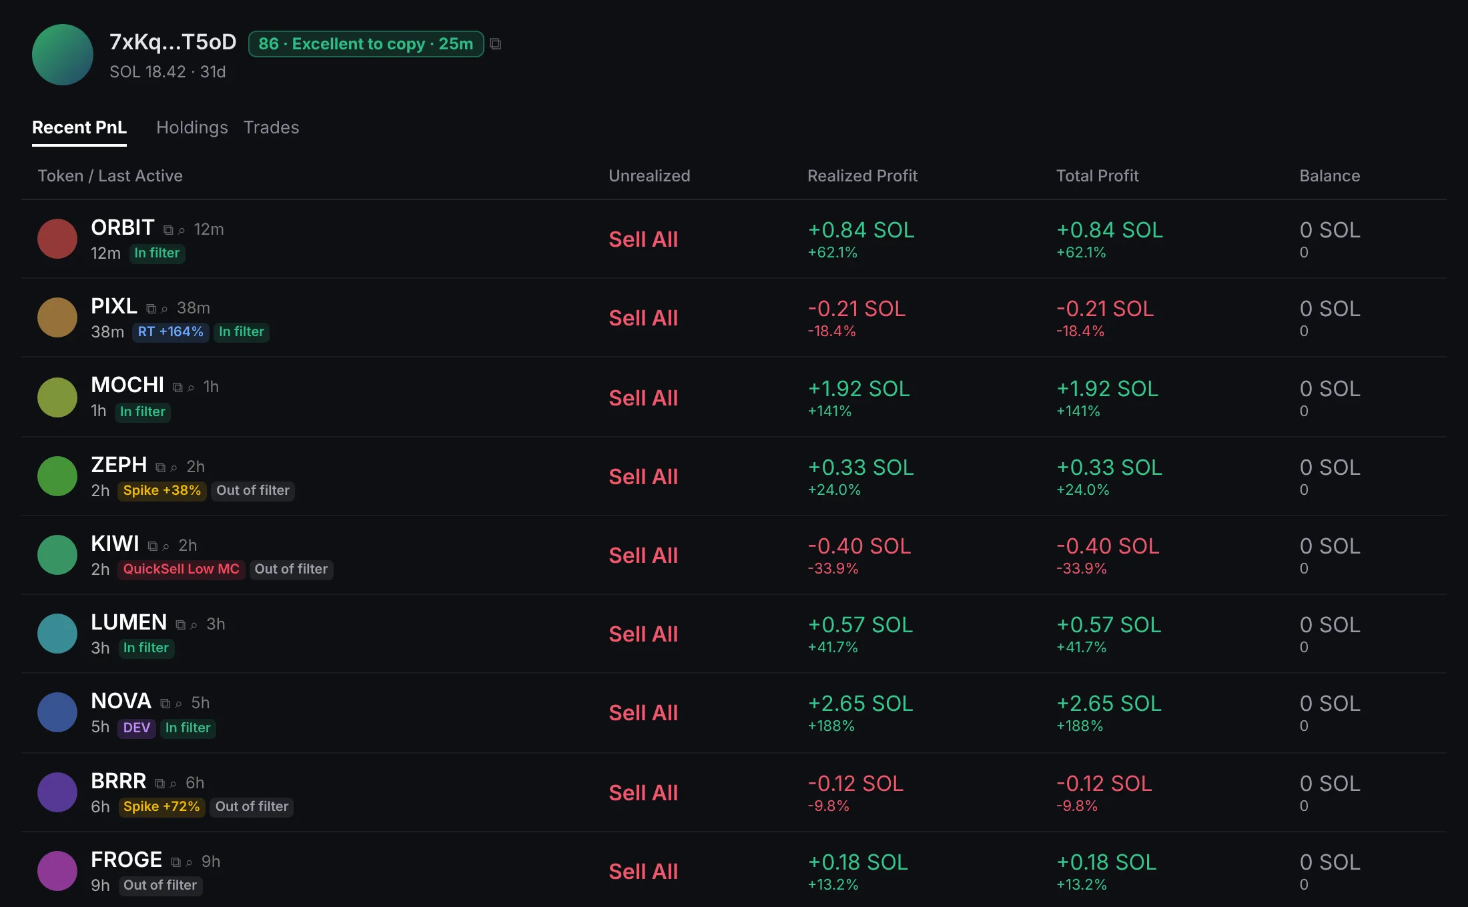Copy BRRR token address

(159, 784)
